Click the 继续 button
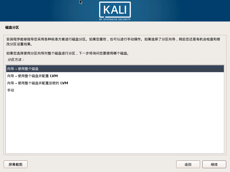 (x=214, y=164)
